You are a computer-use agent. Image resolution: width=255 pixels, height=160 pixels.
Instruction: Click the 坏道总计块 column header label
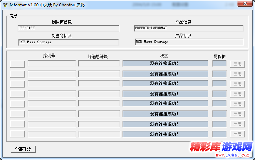point(98,57)
